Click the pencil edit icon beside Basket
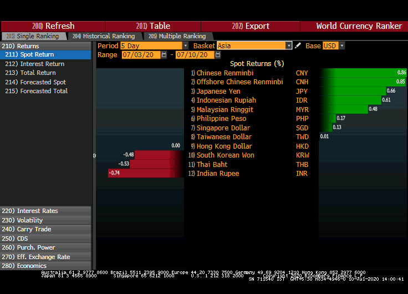 click(298, 46)
